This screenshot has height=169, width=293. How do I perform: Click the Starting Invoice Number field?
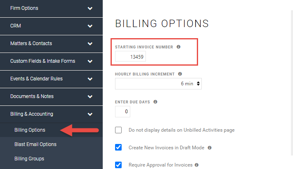130,57
